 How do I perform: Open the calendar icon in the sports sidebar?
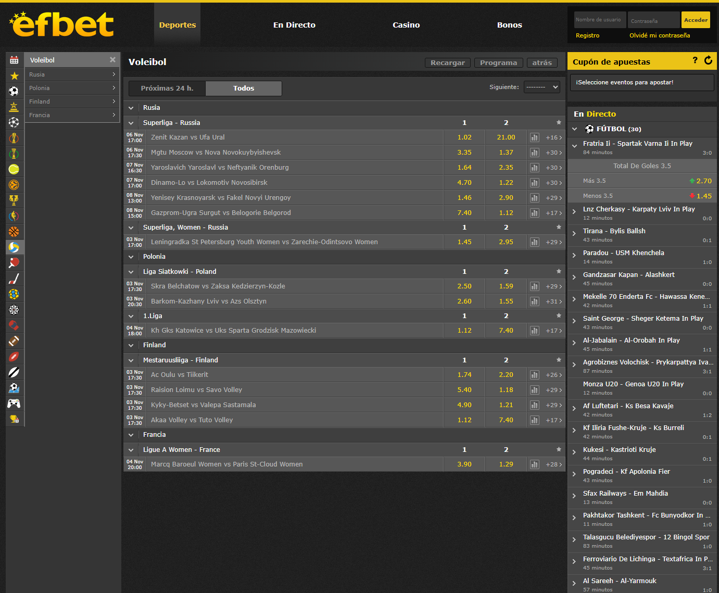[x=14, y=60]
